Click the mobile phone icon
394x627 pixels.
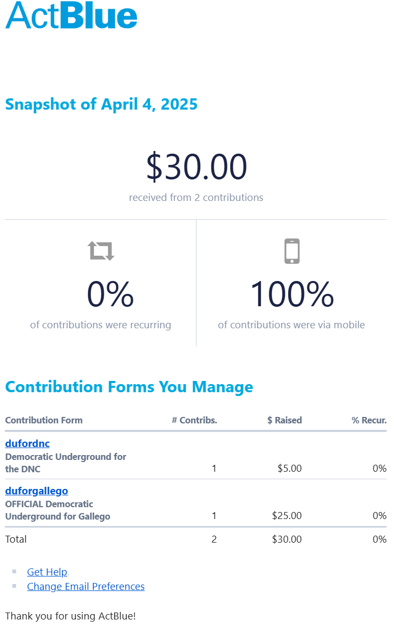pyautogui.click(x=291, y=251)
